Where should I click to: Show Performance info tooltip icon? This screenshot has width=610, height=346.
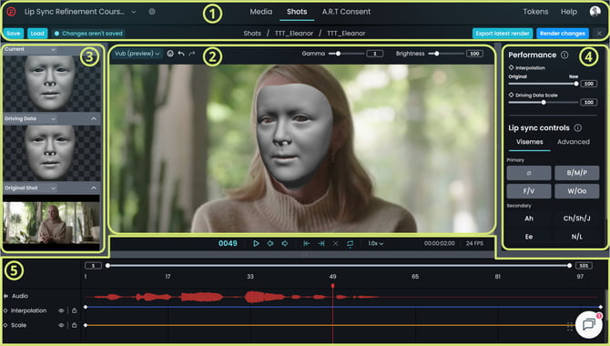[564, 55]
